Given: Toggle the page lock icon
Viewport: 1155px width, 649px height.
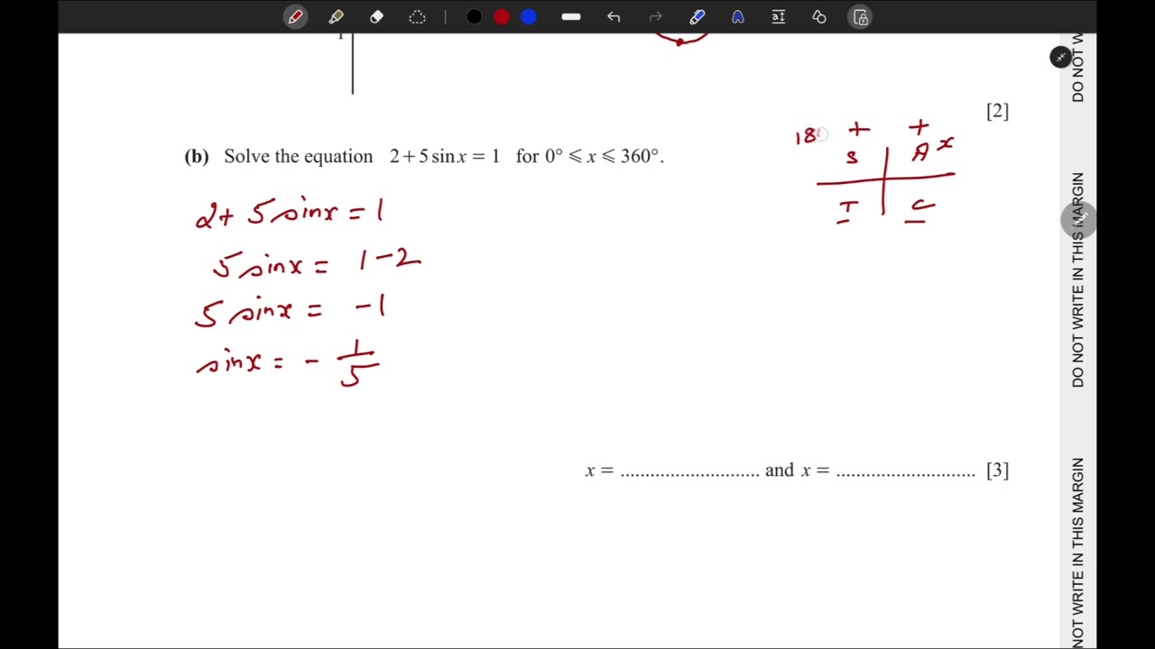Looking at the screenshot, I should [x=860, y=17].
